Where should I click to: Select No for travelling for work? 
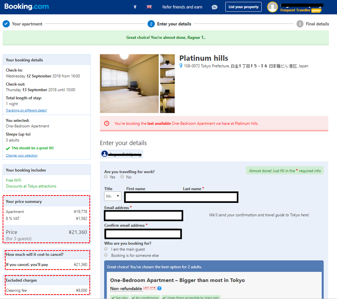pyautogui.click(x=122, y=176)
